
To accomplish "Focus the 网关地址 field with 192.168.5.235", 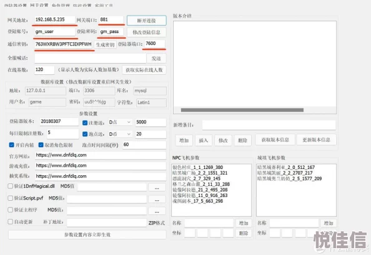I will (x=55, y=19).
